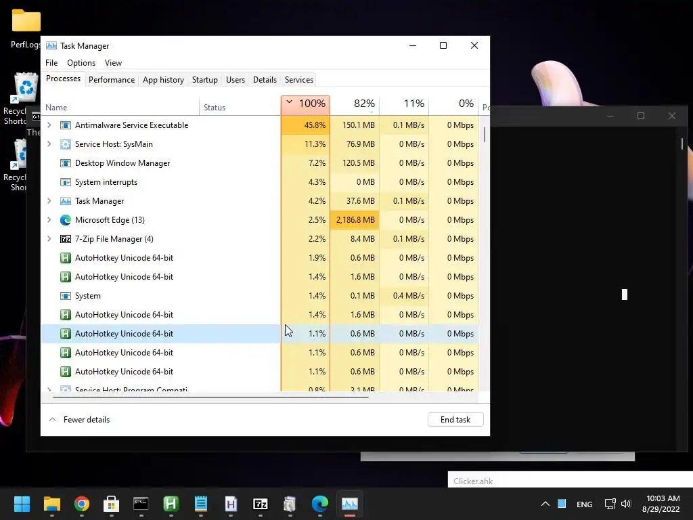693x520 pixels.
Task: Switch to the Performance tab
Action: pos(112,80)
